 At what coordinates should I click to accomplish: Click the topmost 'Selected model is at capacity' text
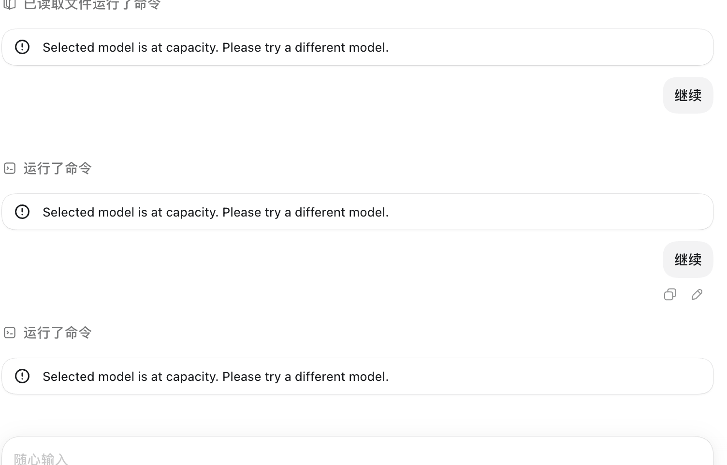[x=216, y=47]
